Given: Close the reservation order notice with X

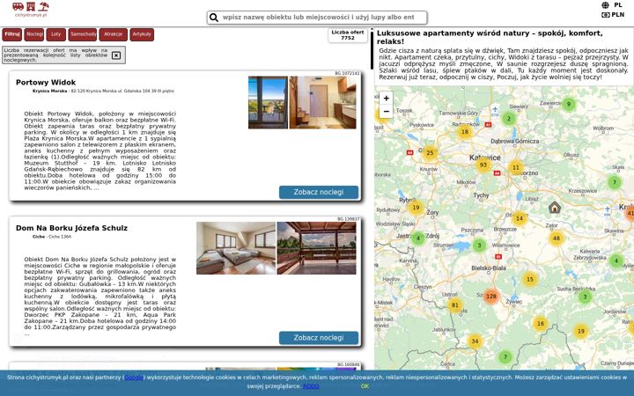Looking at the screenshot, I should (x=116, y=55).
